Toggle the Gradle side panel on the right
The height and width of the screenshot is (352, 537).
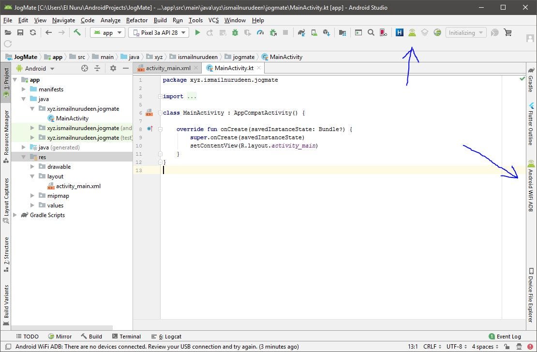531,79
